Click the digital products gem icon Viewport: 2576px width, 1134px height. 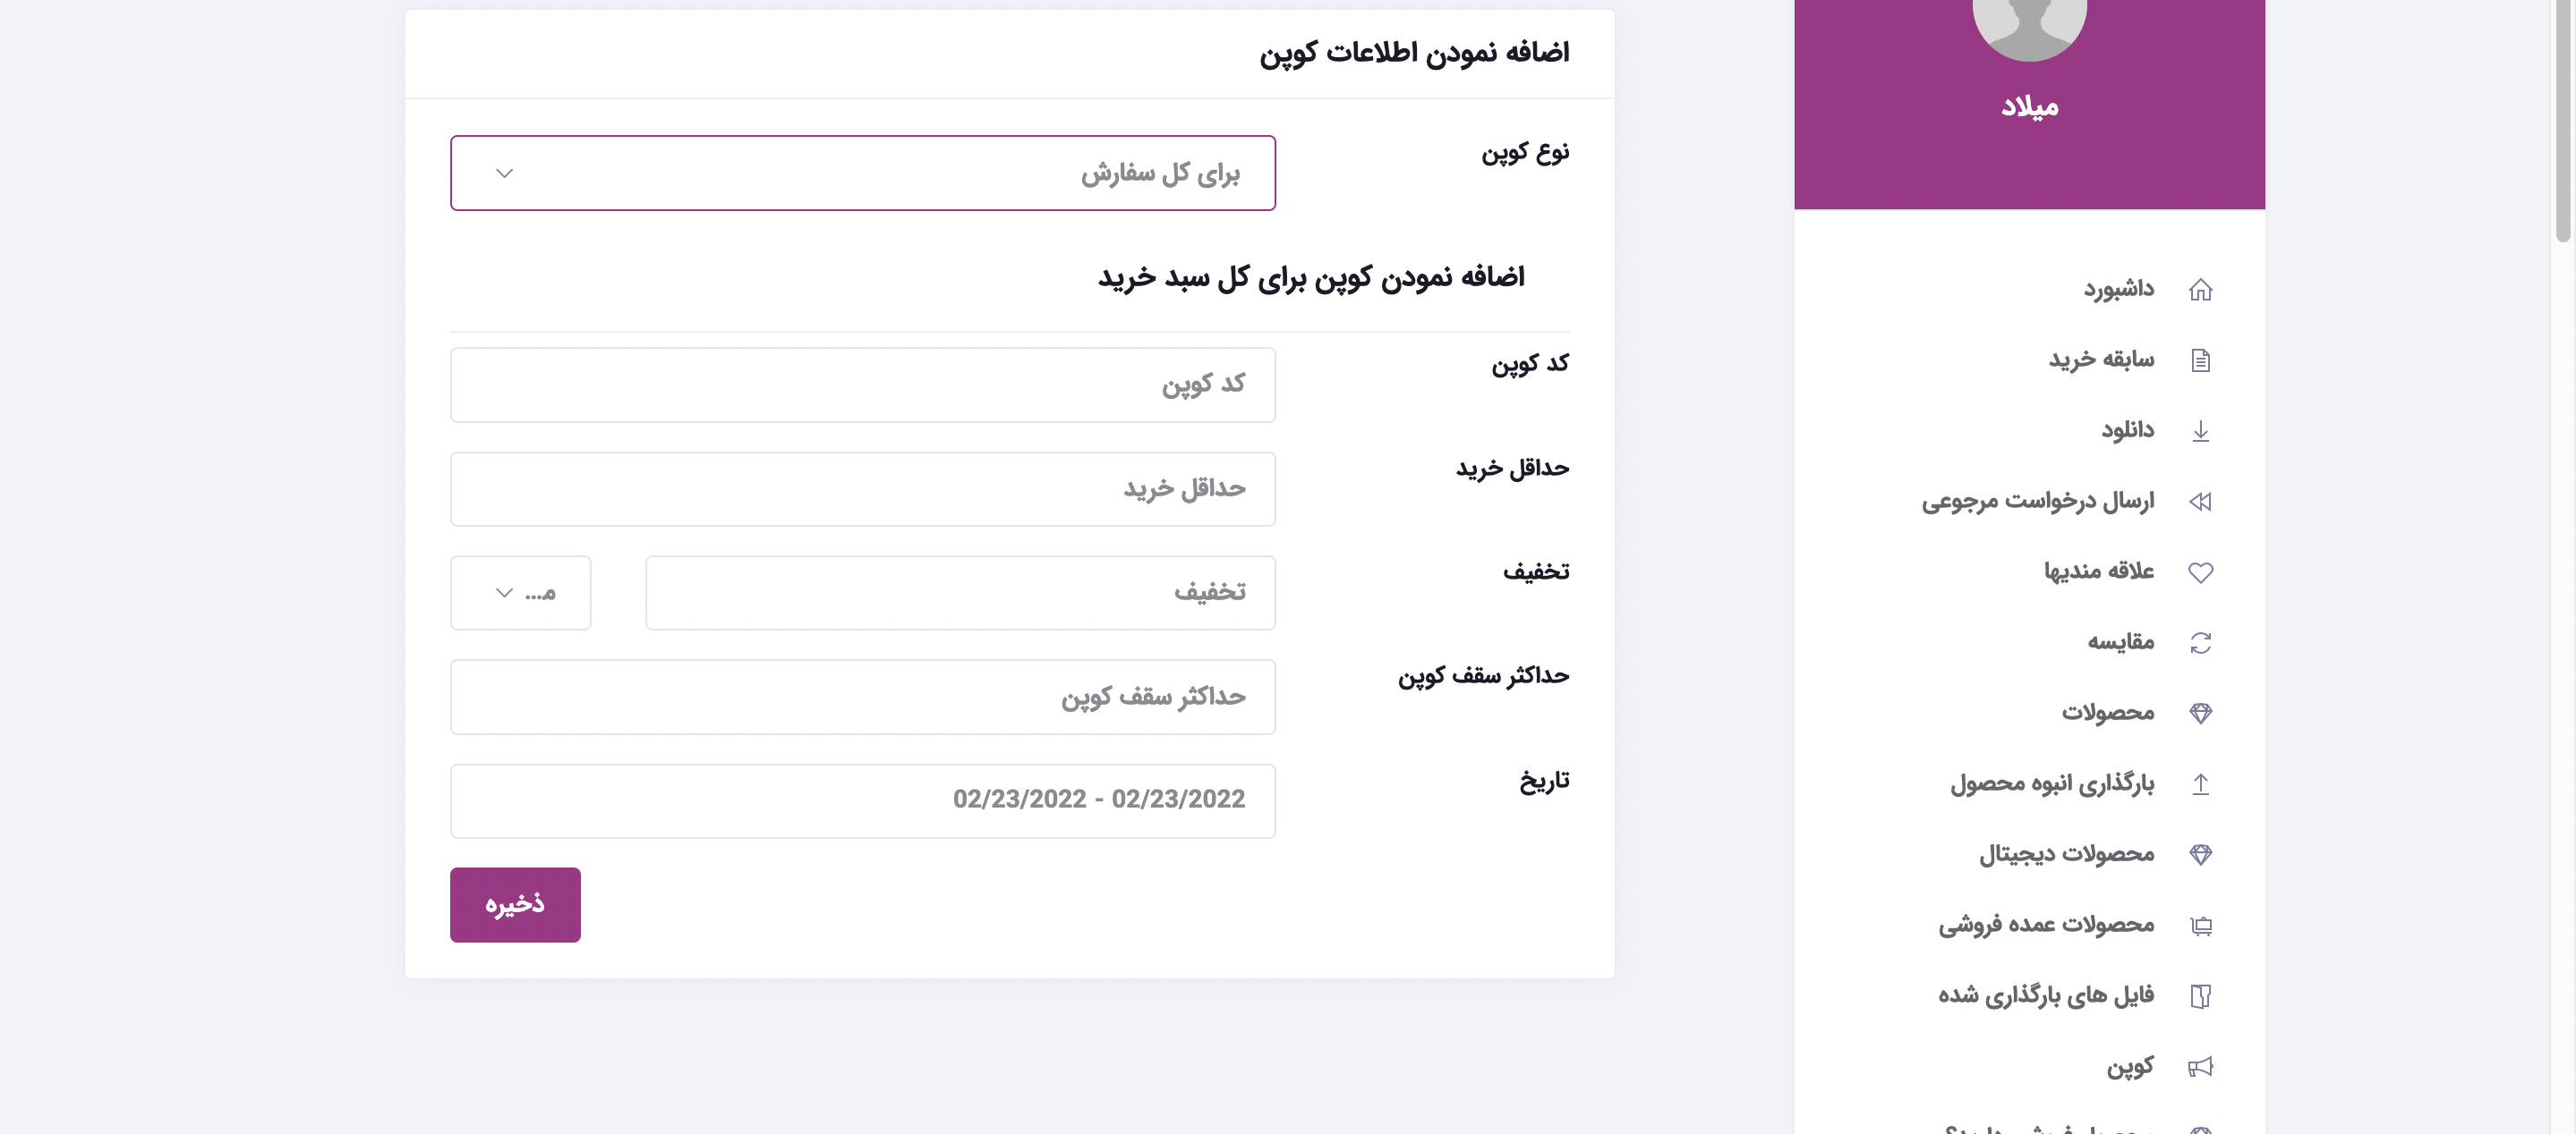pos(2201,853)
